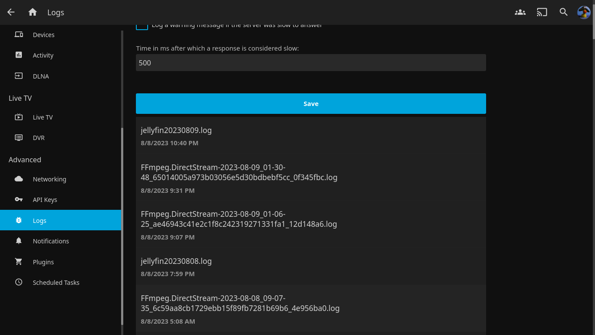Click the Networking cloud icon
Viewport: 595px width, 335px height.
(x=19, y=179)
